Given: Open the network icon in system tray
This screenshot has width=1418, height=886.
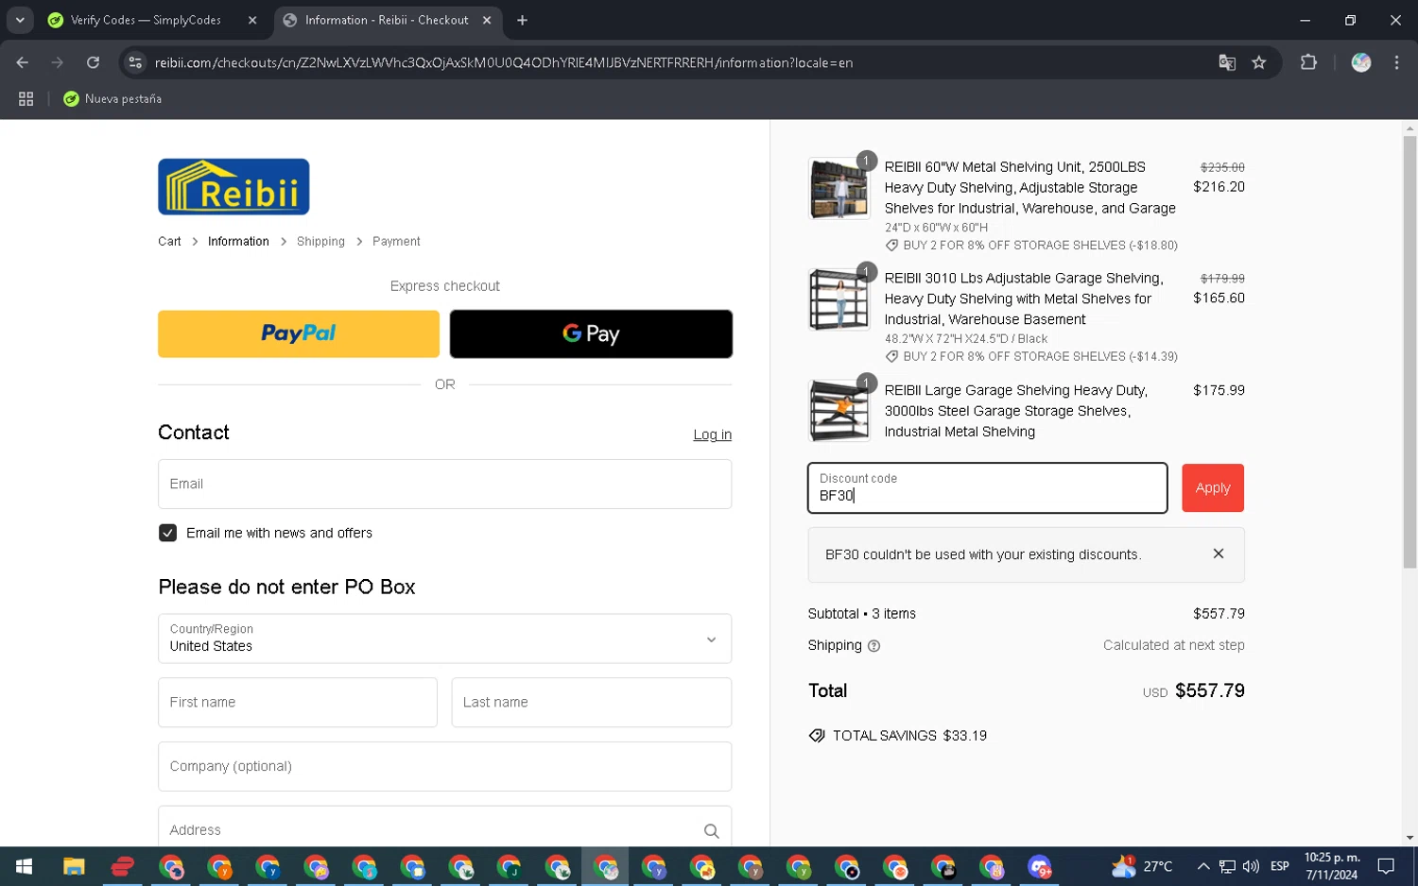Looking at the screenshot, I should 1227,866.
